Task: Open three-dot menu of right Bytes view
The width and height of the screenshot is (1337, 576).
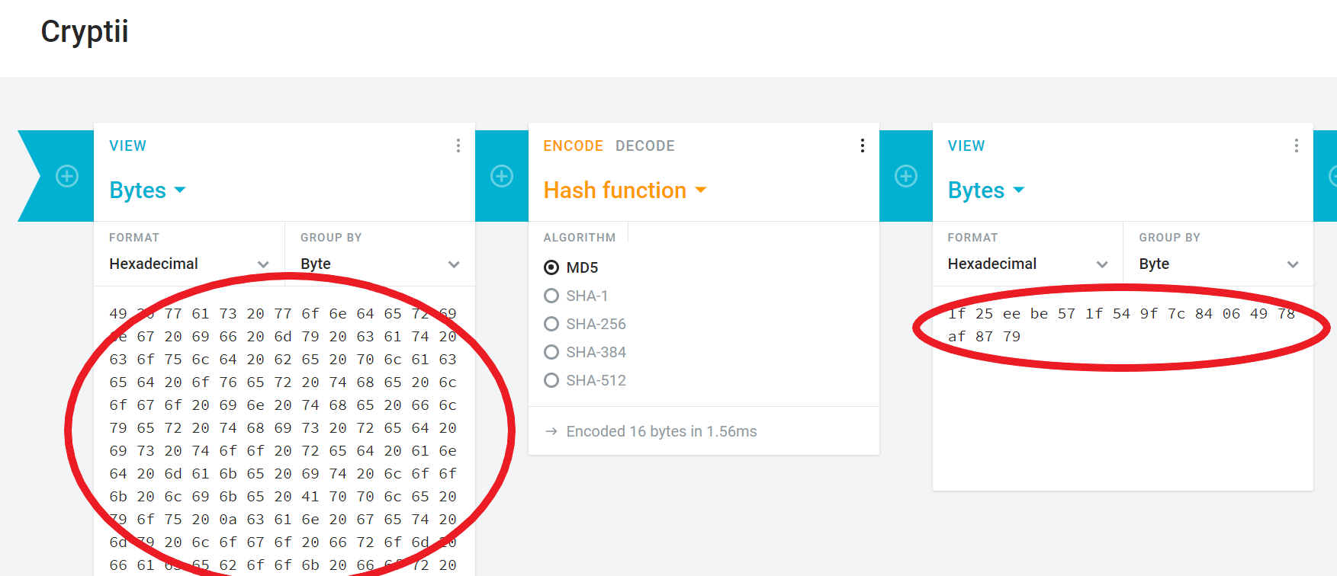Action: [1296, 146]
